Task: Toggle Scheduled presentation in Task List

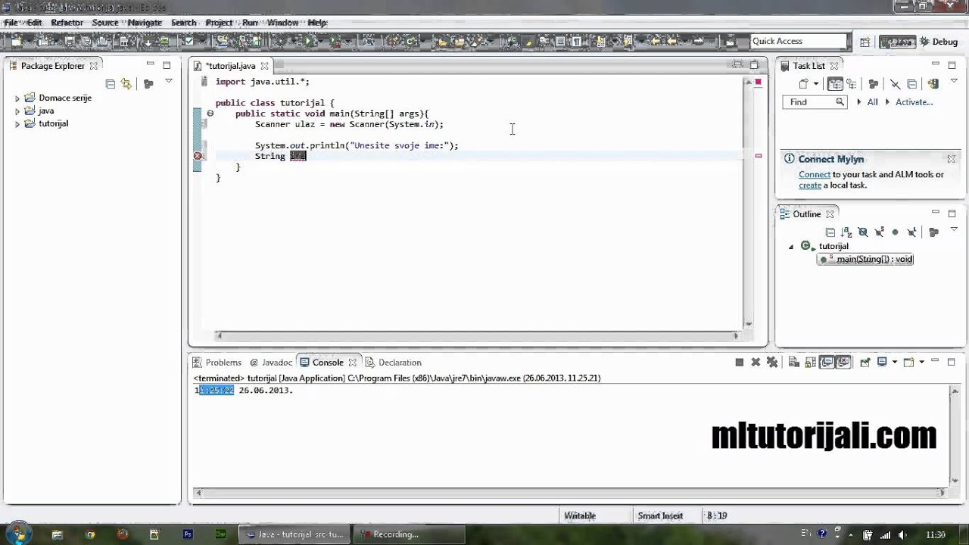Action: [x=852, y=84]
